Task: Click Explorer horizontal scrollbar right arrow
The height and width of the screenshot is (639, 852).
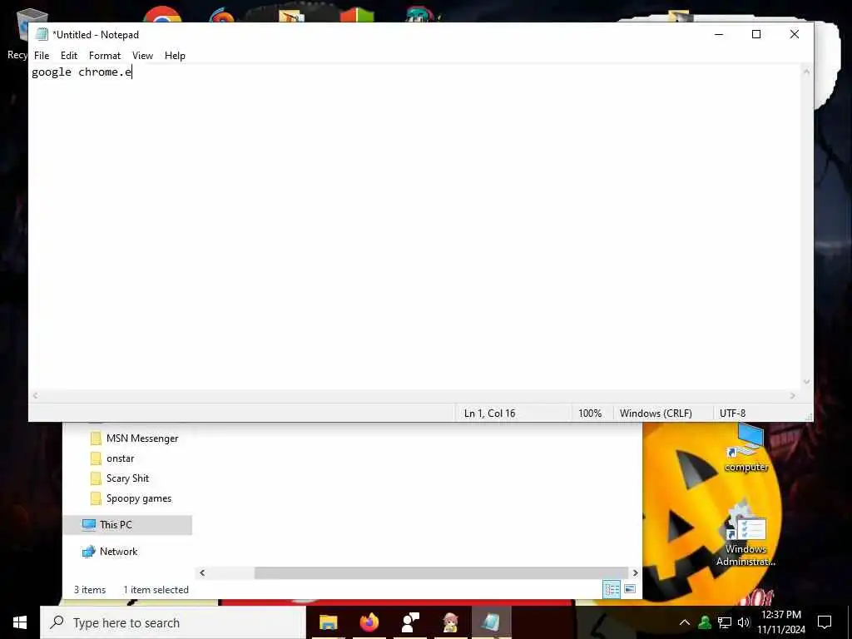Action: click(x=635, y=572)
